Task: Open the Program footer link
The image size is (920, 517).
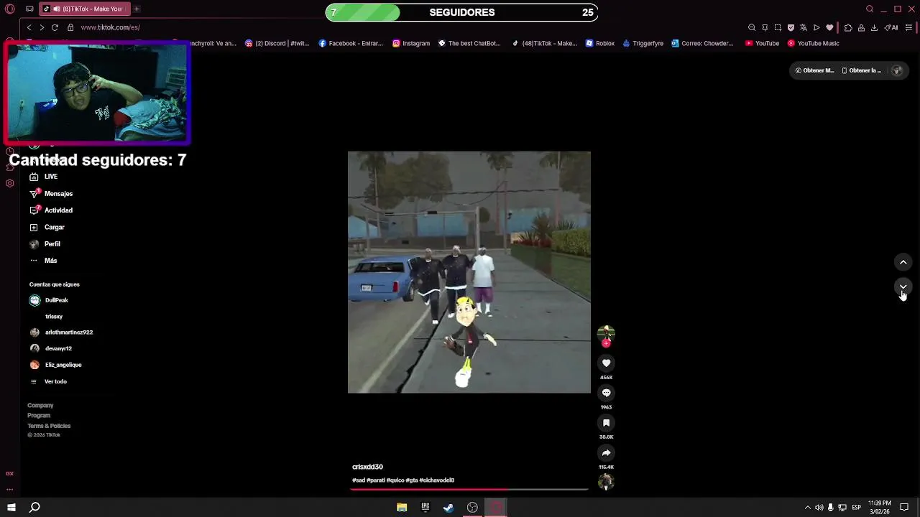Action: (39, 416)
